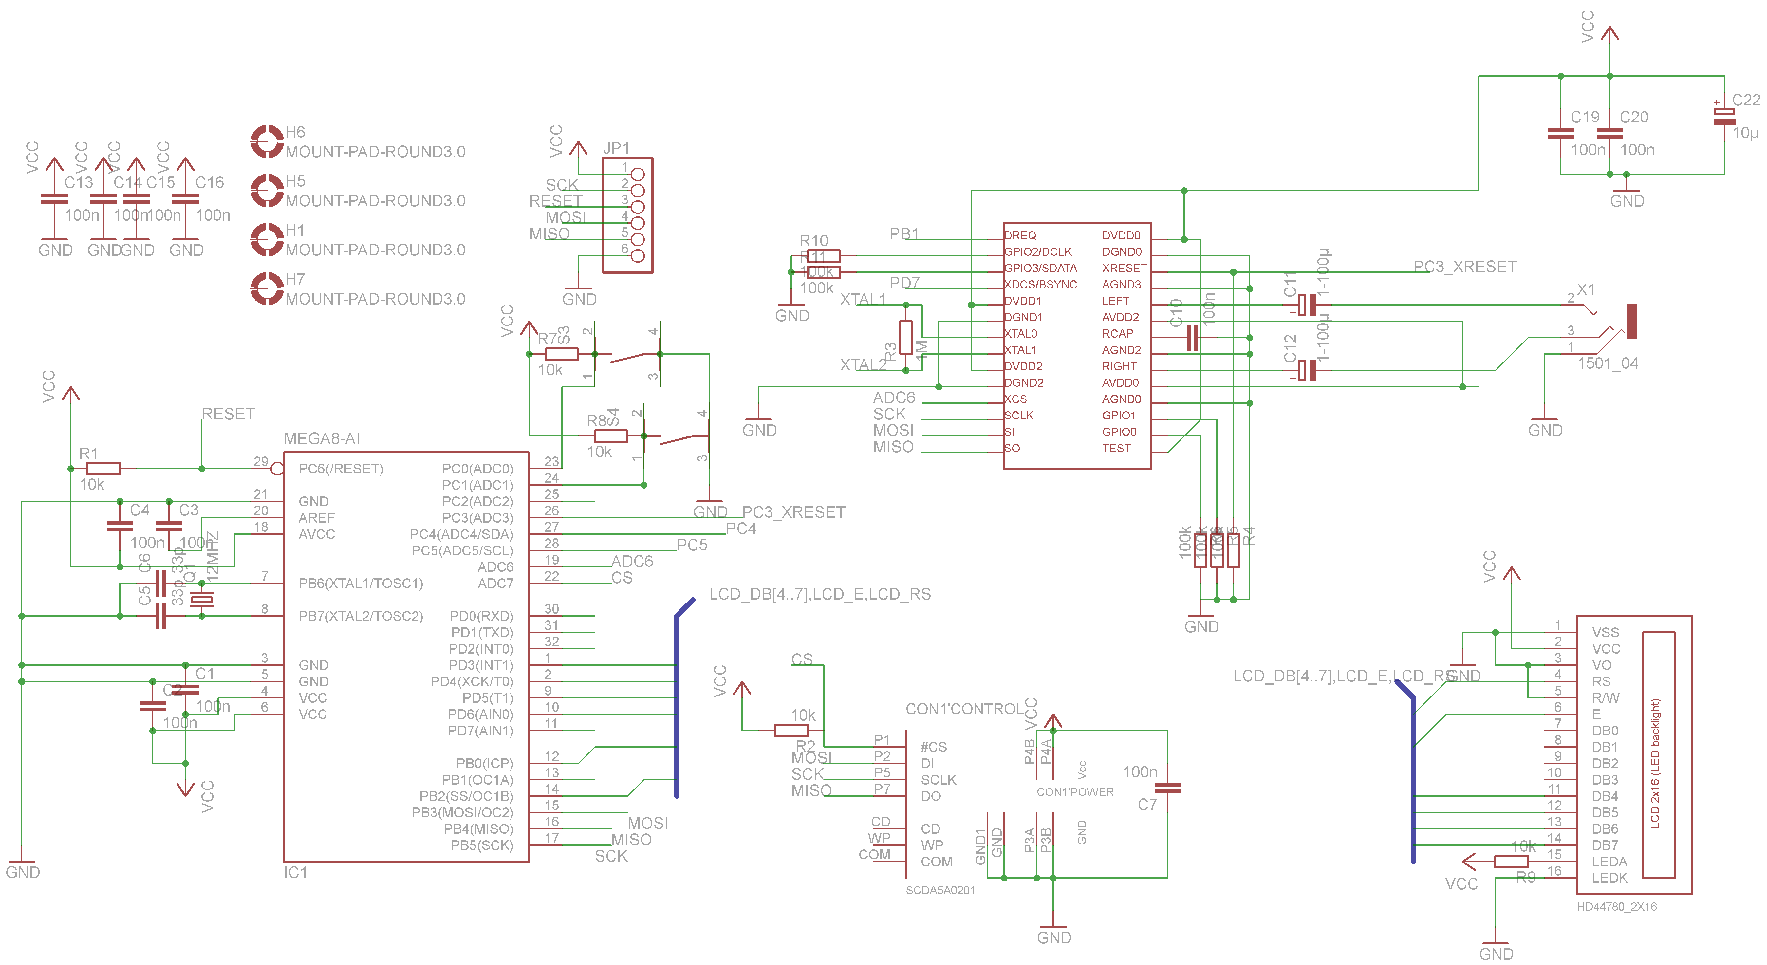
Task: Click the RESET label at JP1 header
Action: point(556,201)
